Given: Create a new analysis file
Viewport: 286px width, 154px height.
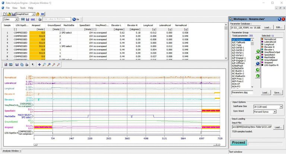Looking at the screenshot, I should pyautogui.click(x=4, y=14).
